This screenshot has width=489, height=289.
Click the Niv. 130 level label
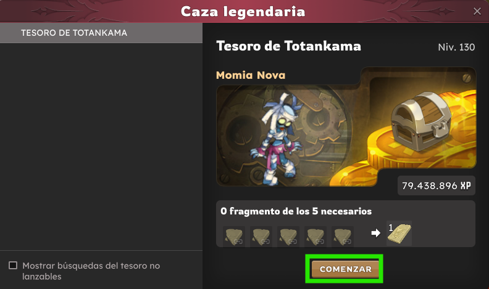click(456, 47)
